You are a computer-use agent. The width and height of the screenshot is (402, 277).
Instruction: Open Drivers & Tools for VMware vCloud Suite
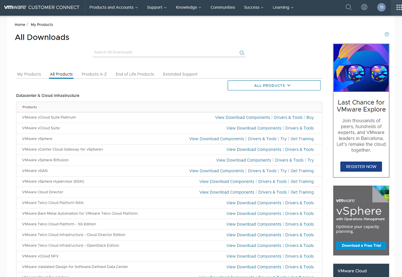click(x=299, y=128)
